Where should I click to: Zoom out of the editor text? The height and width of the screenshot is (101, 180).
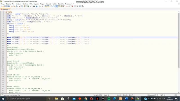tap(42, 6)
